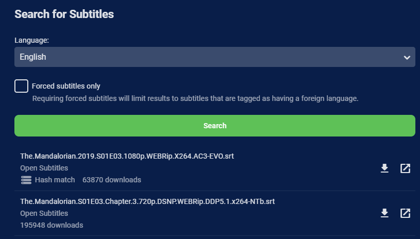Open the EVO subtitle page externally
420x239 pixels.
click(405, 168)
